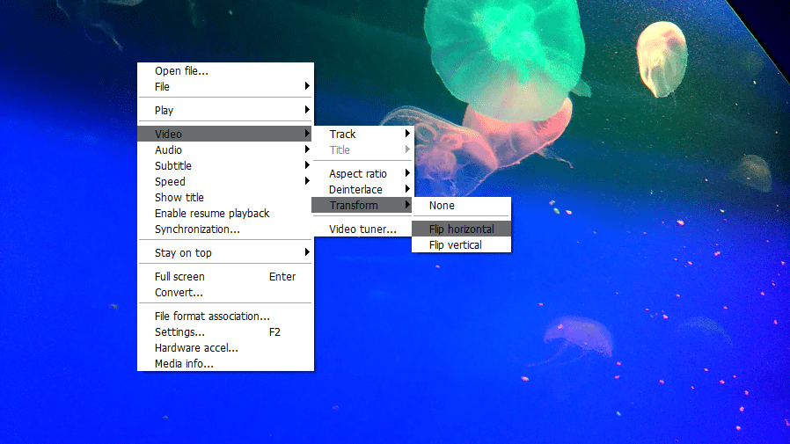Viewport: 790px width, 444px height.
Task: Open File format association...
Action: (225, 317)
